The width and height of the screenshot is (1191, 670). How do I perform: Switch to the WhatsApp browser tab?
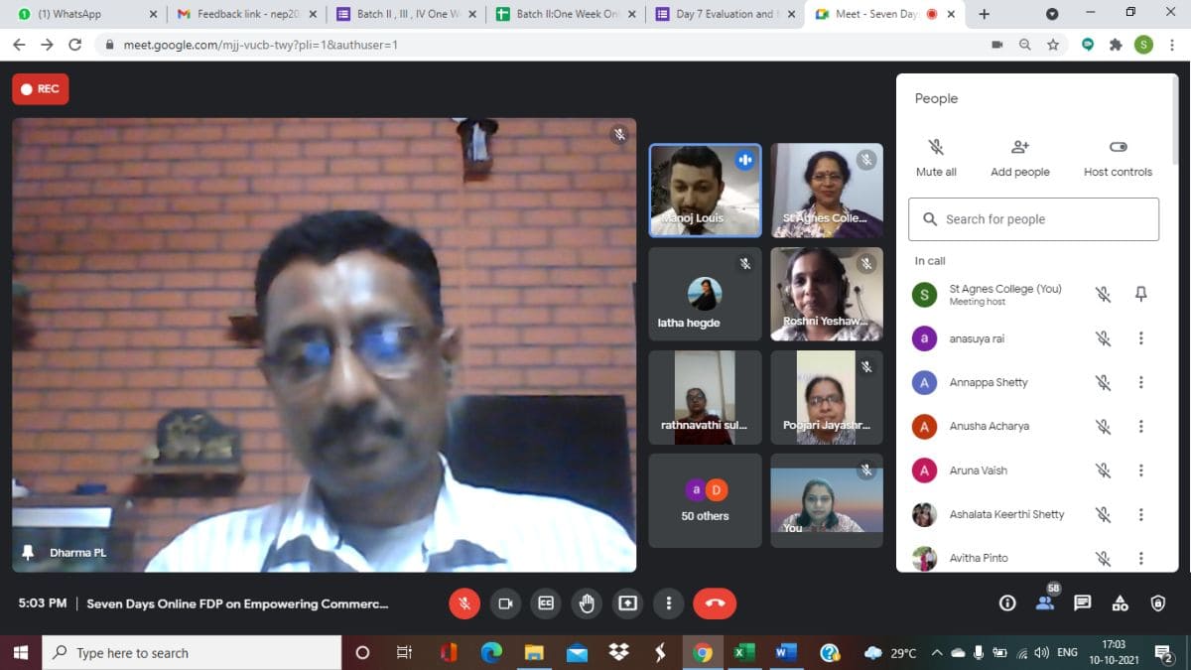(81, 14)
